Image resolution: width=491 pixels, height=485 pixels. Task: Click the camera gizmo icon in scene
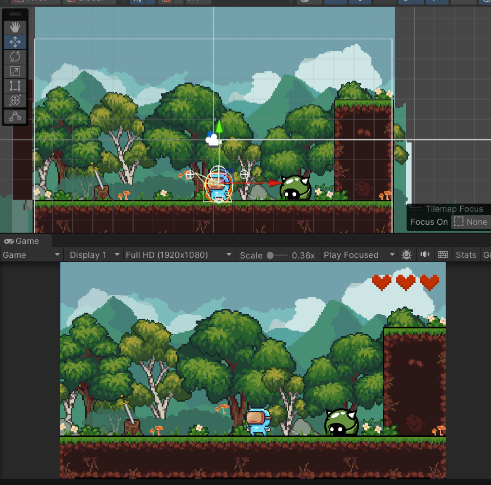[x=213, y=140]
